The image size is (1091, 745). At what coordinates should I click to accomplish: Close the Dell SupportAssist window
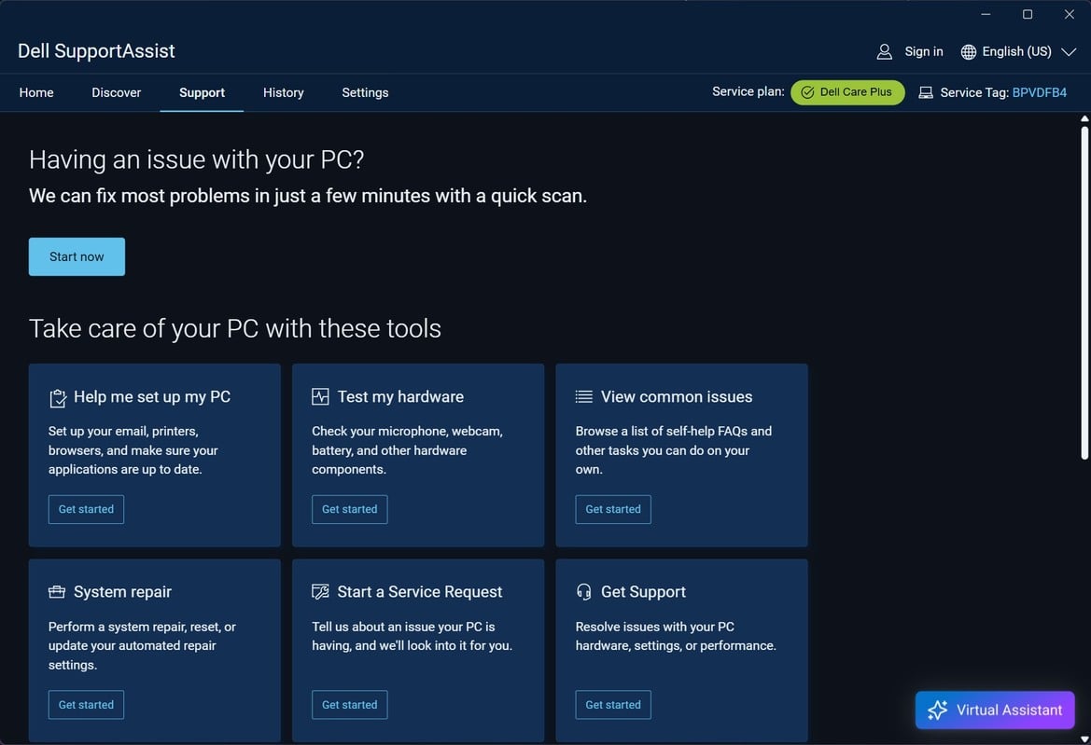point(1069,14)
